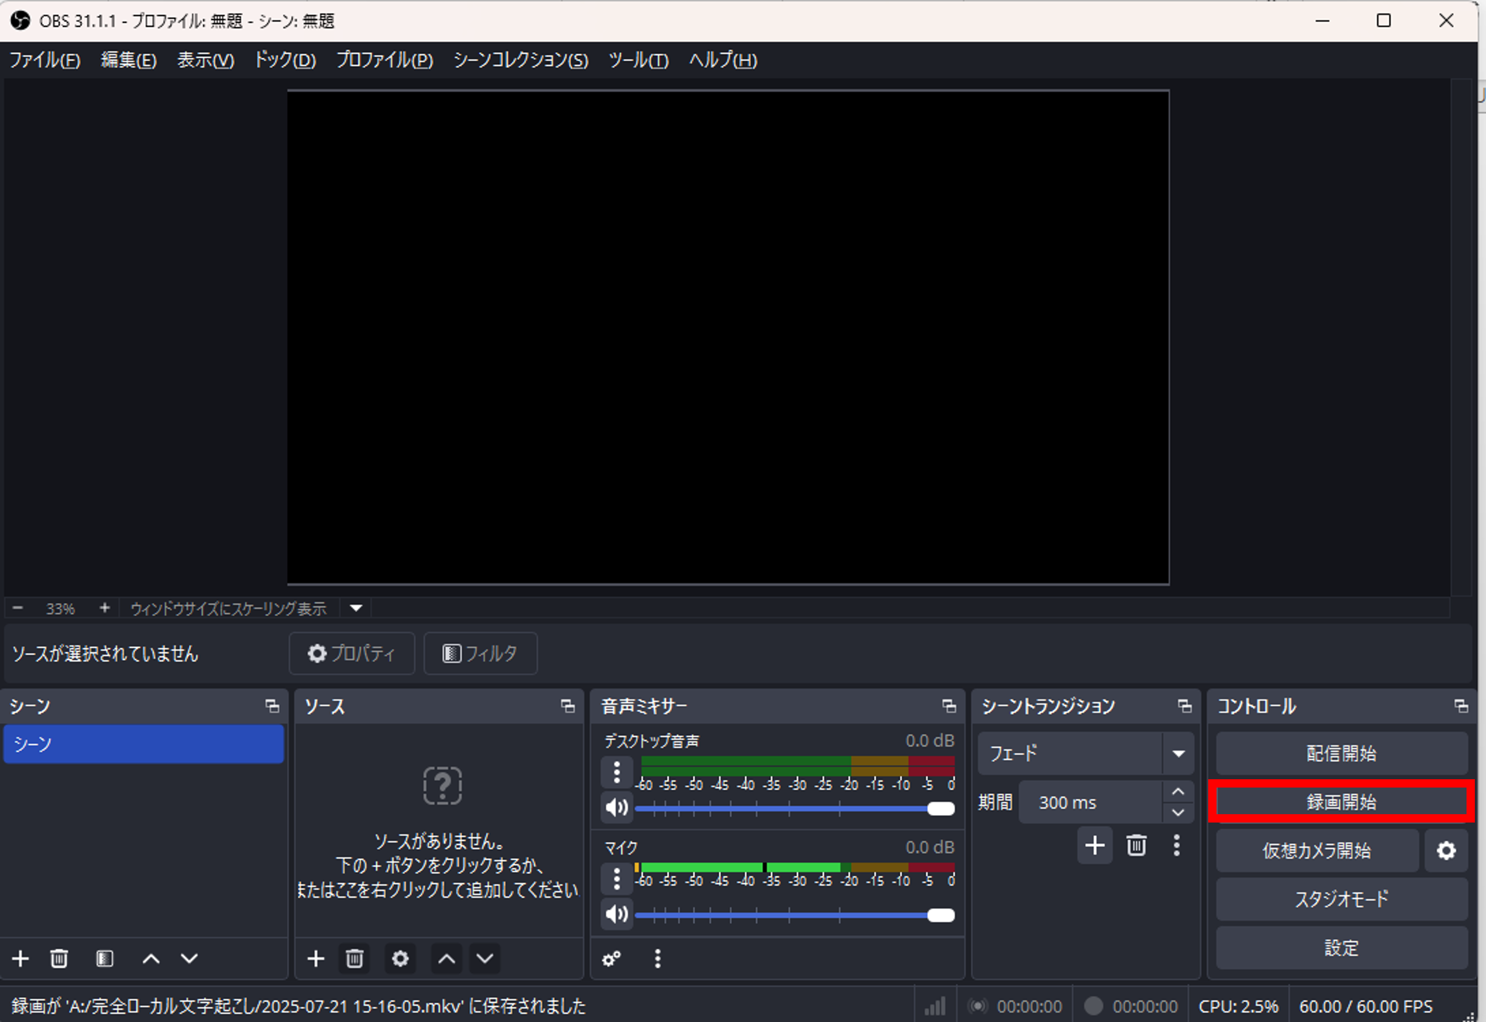Screen dimensions: 1486x1022
Task: Click the 配信開始 button
Action: pos(1341,754)
